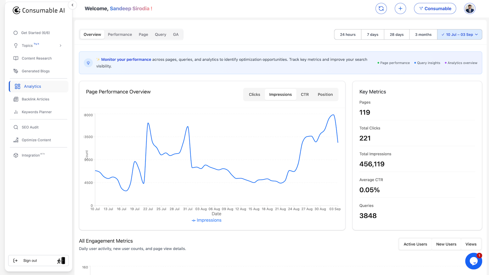489x275 pixels.
Task: View Generated Blogs
Action: coord(35,71)
